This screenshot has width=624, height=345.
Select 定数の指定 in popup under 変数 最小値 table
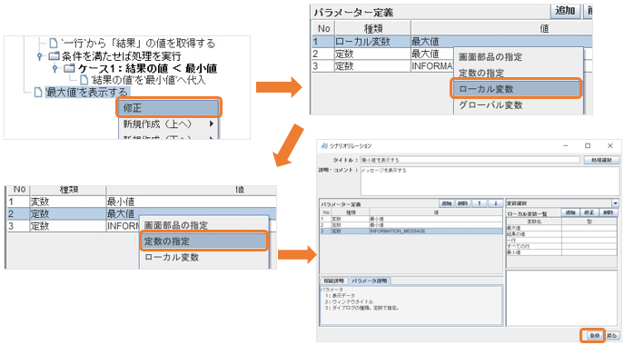203,241
